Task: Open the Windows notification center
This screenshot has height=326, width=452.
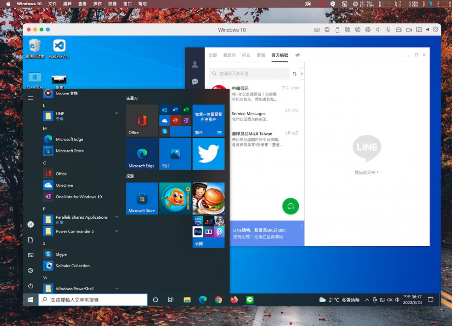Action: click(x=431, y=300)
